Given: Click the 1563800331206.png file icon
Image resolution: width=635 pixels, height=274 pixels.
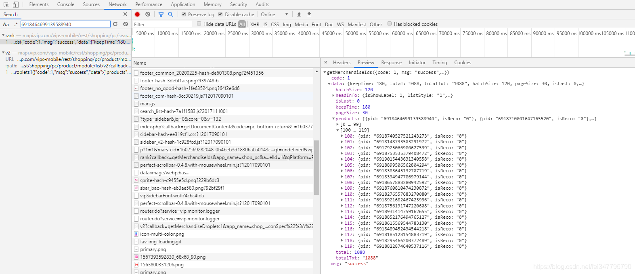Looking at the screenshot, I should tap(136, 265).
